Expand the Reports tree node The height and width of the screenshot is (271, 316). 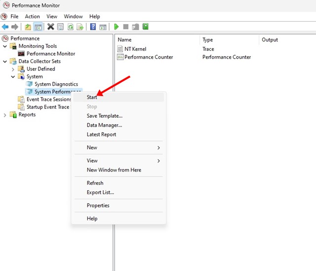pos(5,115)
